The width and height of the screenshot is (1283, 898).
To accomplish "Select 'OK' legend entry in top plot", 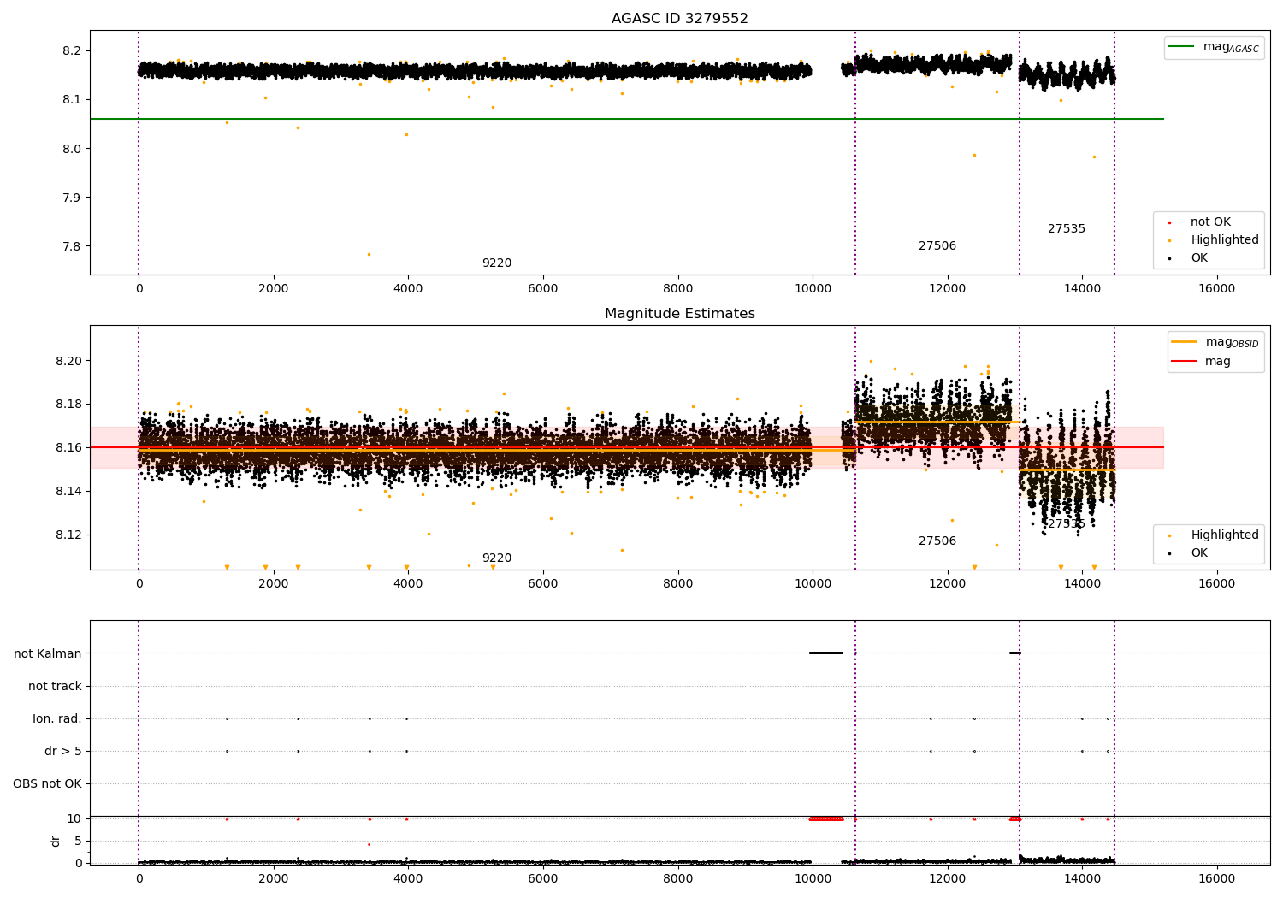I will [1199, 257].
